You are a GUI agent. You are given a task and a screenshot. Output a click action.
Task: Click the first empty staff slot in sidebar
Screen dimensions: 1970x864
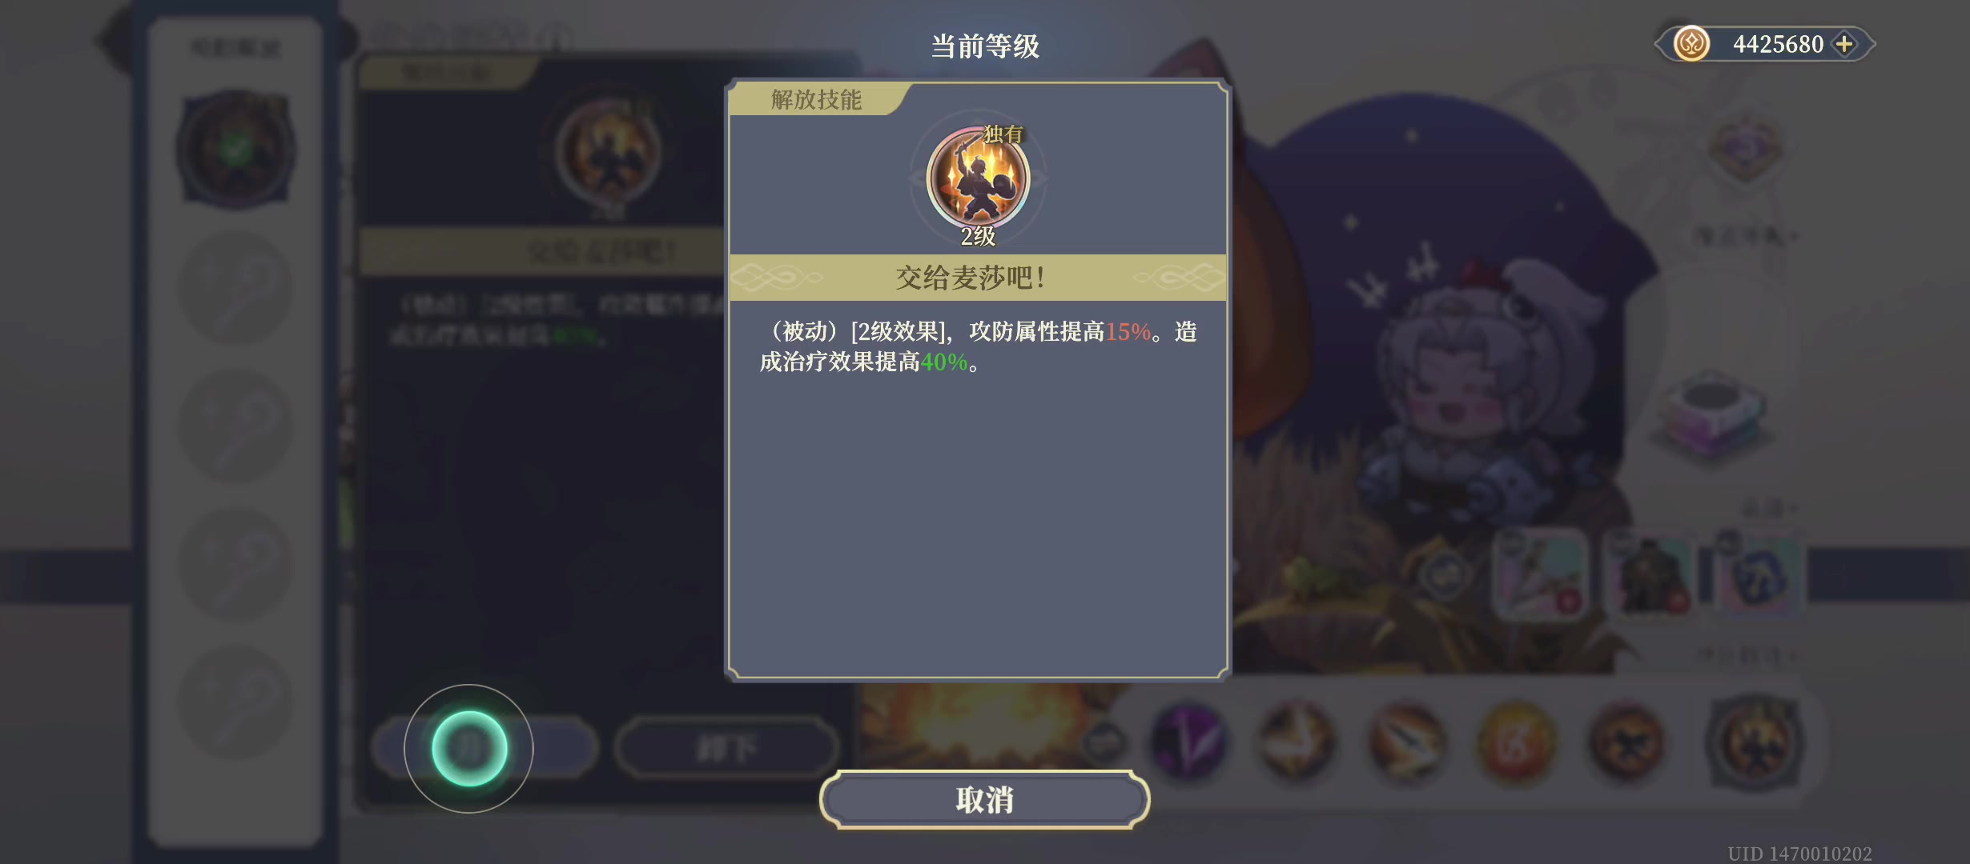coord(236,288)
